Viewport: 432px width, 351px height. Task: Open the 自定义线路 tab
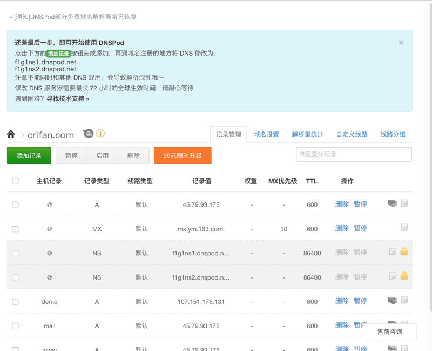point(352,135)
